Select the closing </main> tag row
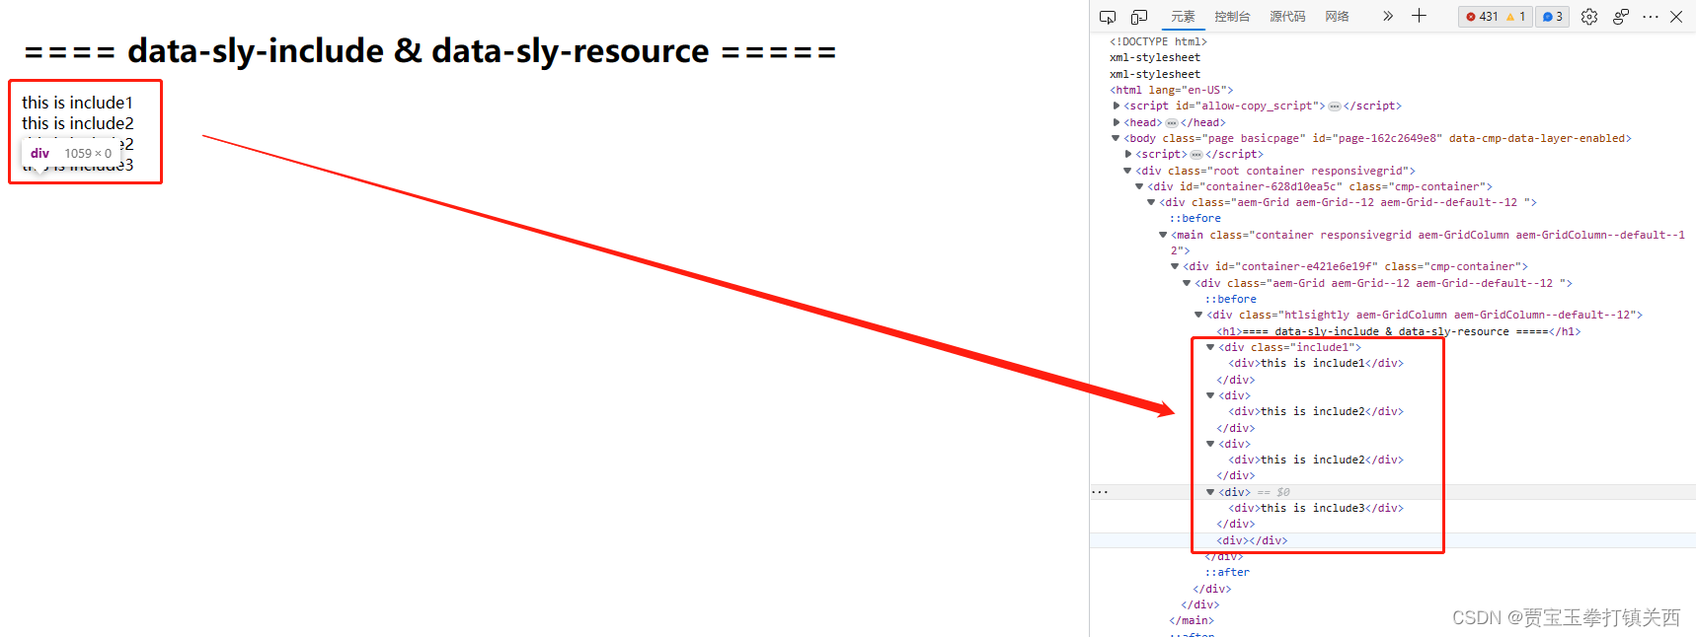1696x637 pixels. [1192, 620]
